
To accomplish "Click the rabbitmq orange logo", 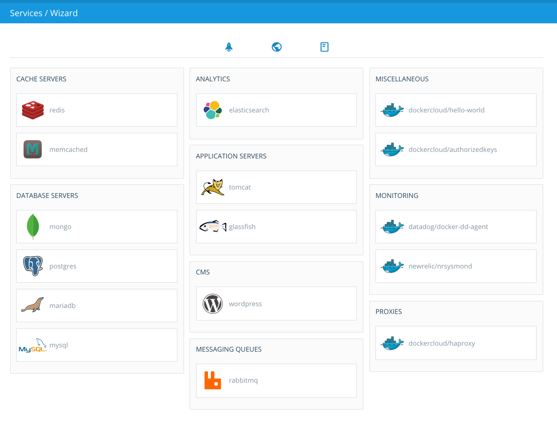I will click(213, 380).
